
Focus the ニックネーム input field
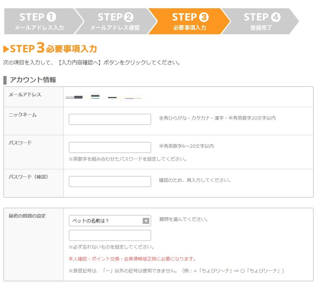click(110, 119)
